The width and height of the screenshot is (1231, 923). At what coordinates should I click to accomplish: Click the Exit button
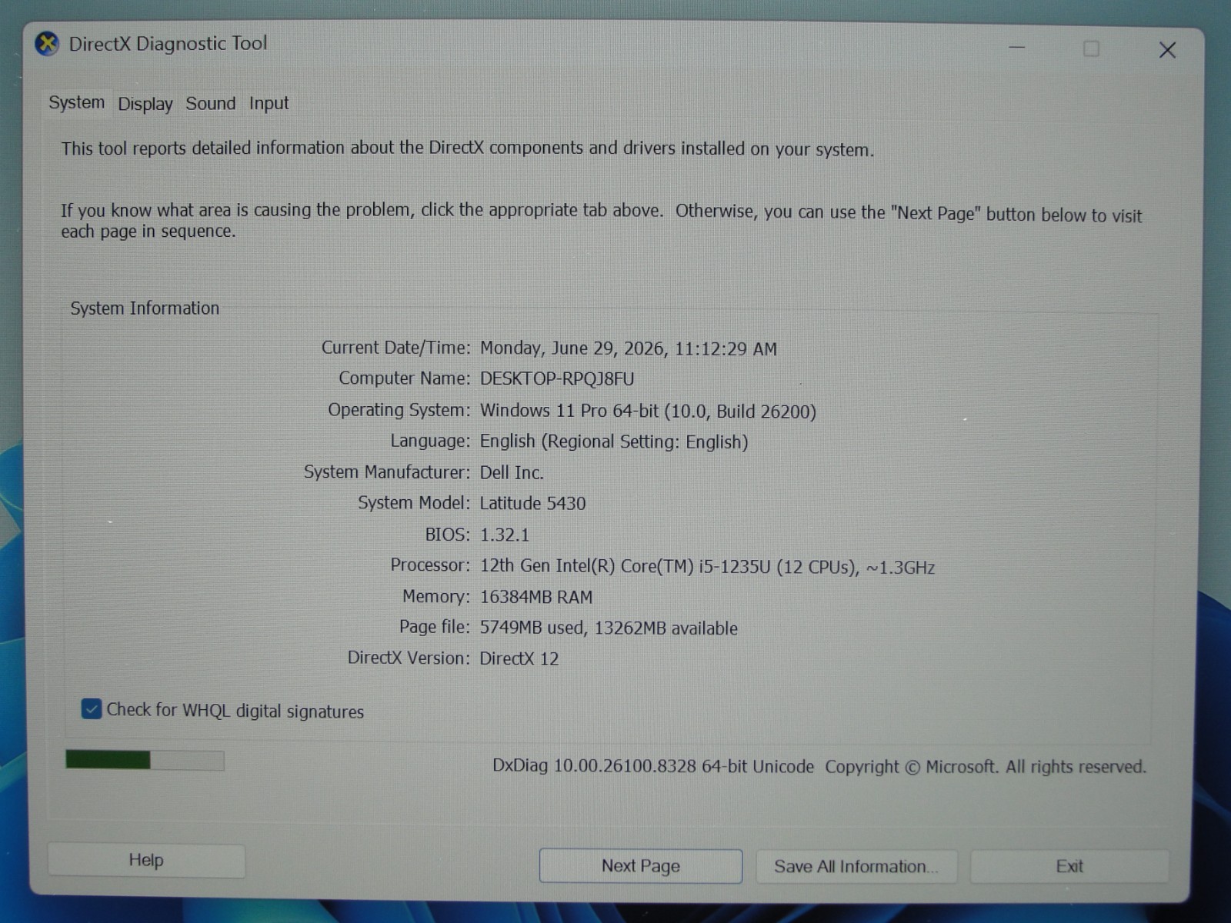[x=1069, y=866]
